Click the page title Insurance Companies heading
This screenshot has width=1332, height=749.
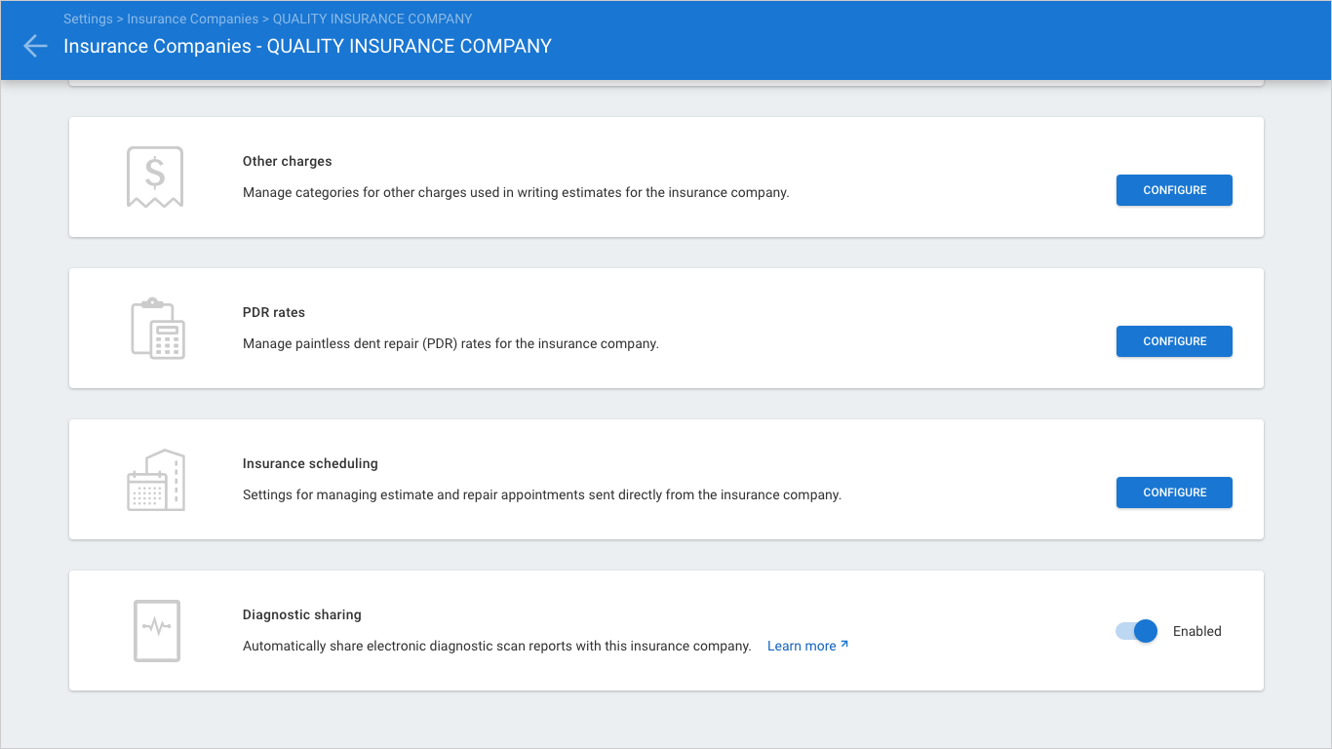308,45
